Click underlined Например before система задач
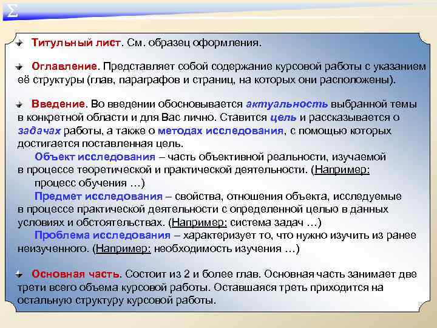 (x=200, y=222)
